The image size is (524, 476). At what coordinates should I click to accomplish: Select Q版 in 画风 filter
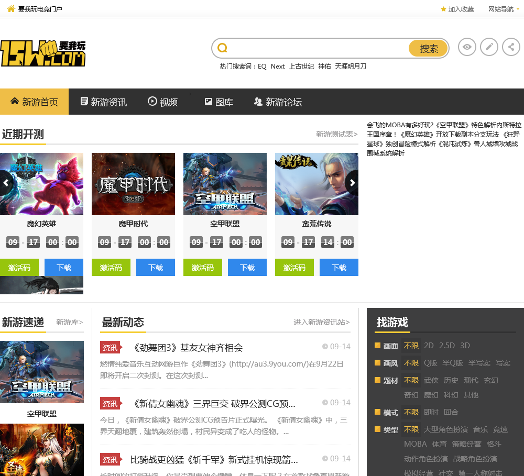430,363
